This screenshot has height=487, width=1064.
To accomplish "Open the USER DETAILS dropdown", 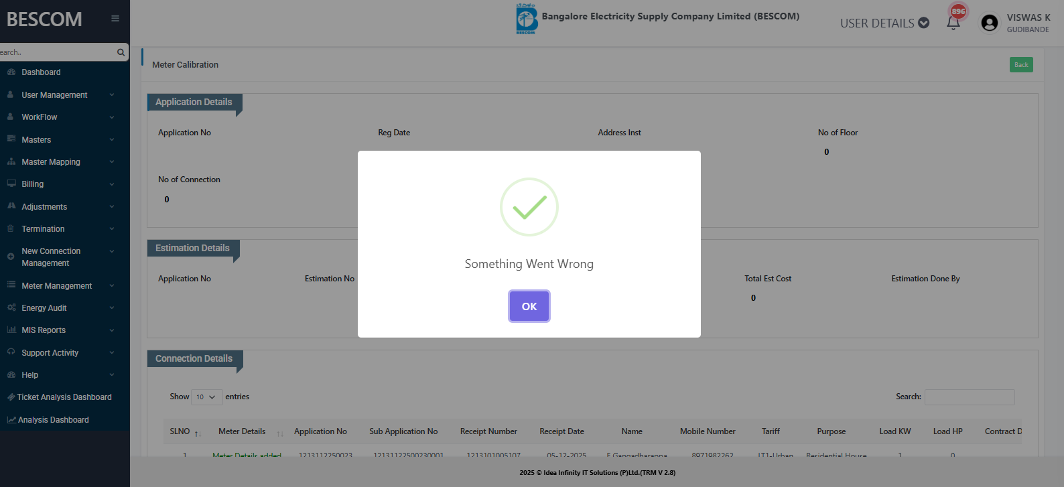I will pos(884,23).
